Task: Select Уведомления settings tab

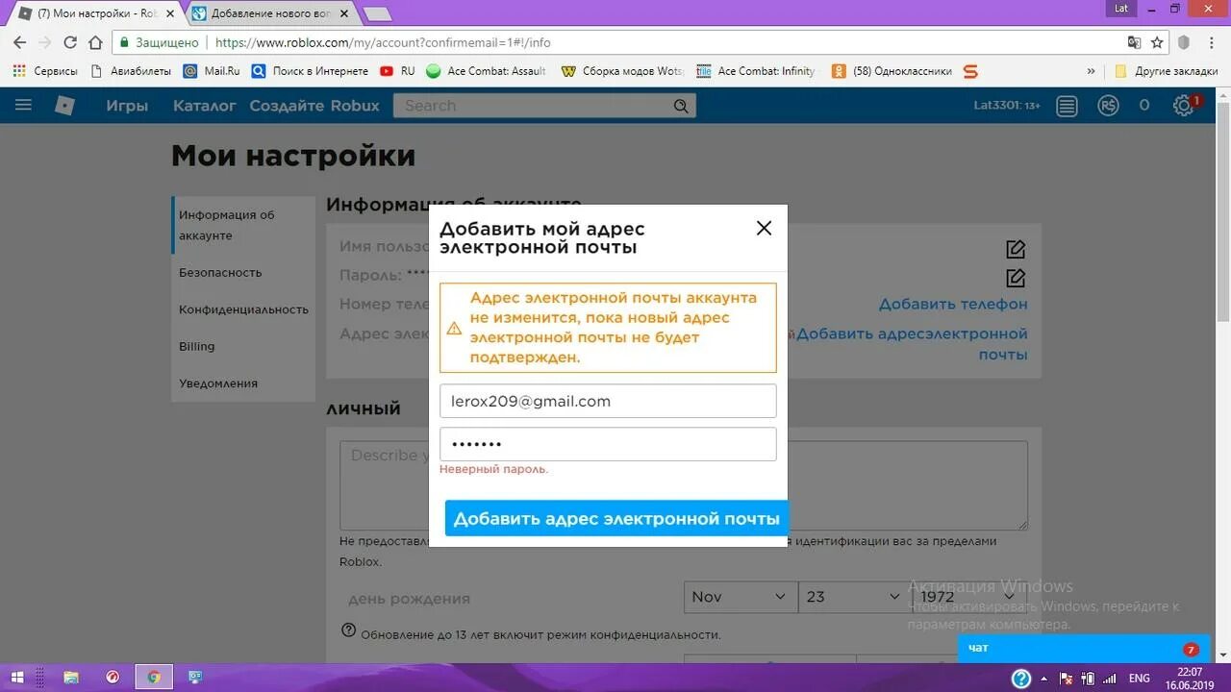Action: (x=244, y=383)
